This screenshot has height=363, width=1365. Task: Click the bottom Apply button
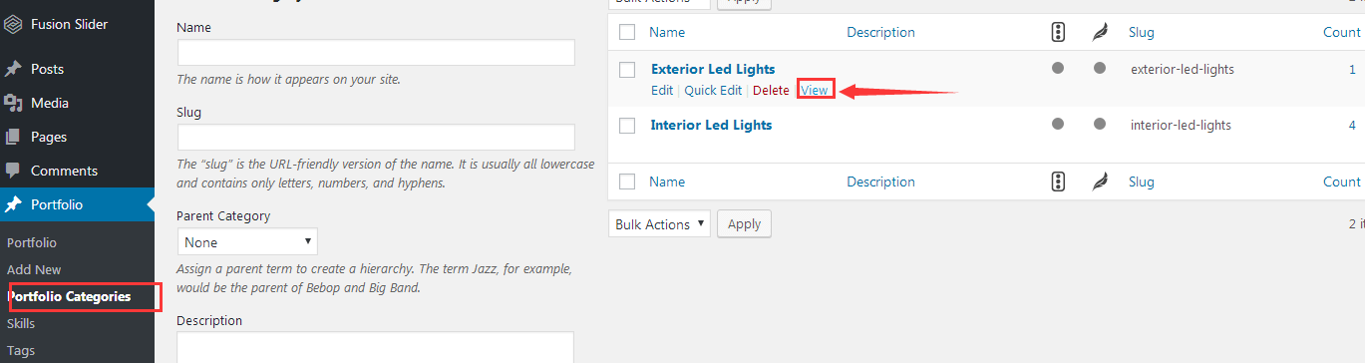point(744,224)
